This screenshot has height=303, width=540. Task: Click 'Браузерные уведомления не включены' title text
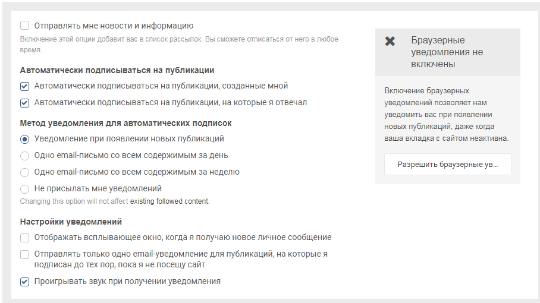[447, 52]
